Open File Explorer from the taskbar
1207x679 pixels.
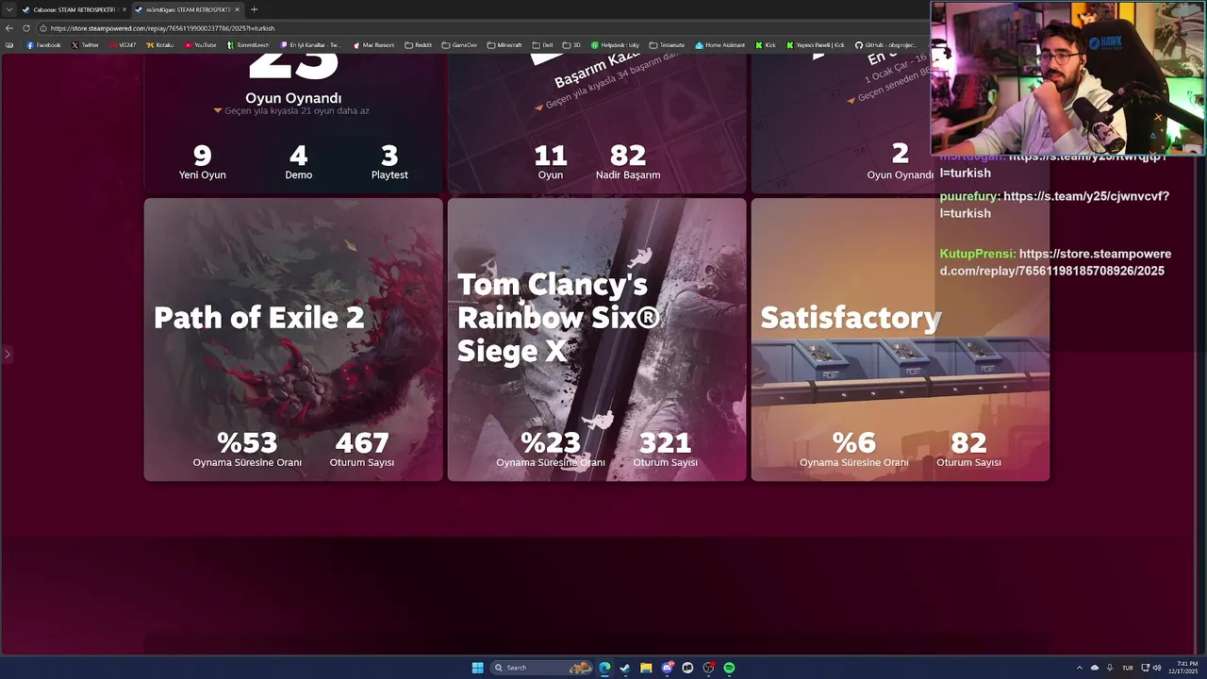coord(646,668)
